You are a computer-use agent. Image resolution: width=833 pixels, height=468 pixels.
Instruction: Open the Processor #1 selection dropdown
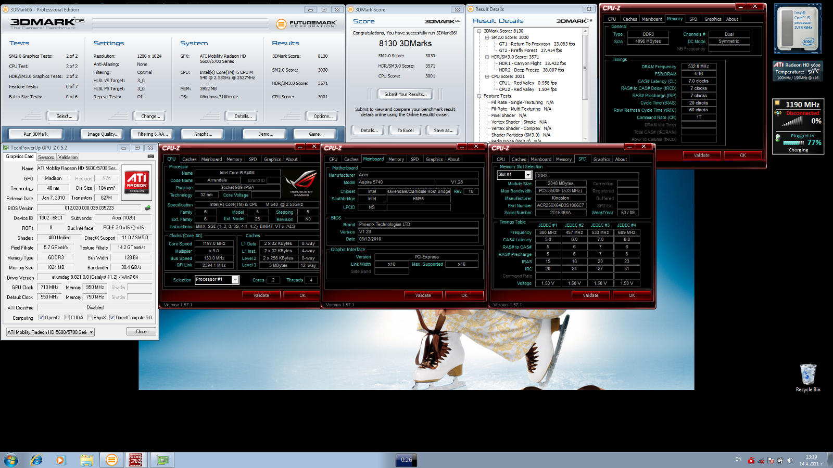pos(217,280)
